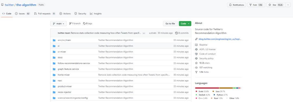The width and height of the screenshot is (293, 102).
Task: Click the Fork icon button
Action: tap(251, 5)
